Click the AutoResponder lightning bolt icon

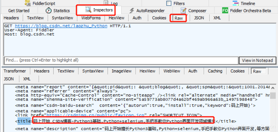[x=131, y=11]
